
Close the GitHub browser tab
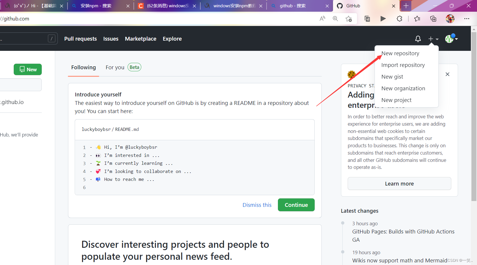[394, 6]
